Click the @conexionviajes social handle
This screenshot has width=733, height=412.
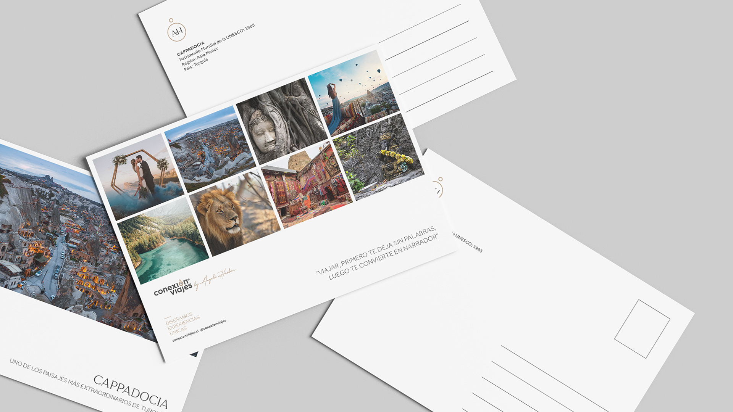[213, 325]
